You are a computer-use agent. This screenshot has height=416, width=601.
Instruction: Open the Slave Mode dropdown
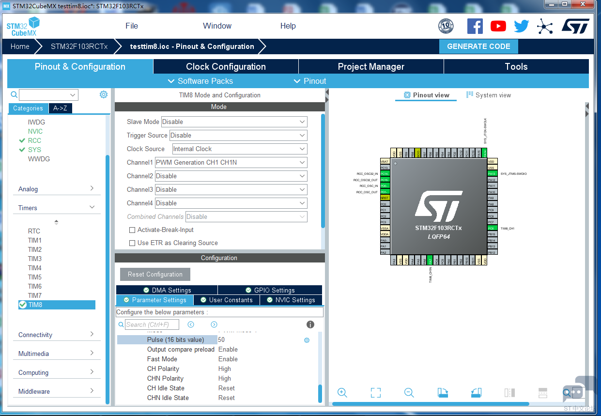pyautogui.click(x=234, y=122)
